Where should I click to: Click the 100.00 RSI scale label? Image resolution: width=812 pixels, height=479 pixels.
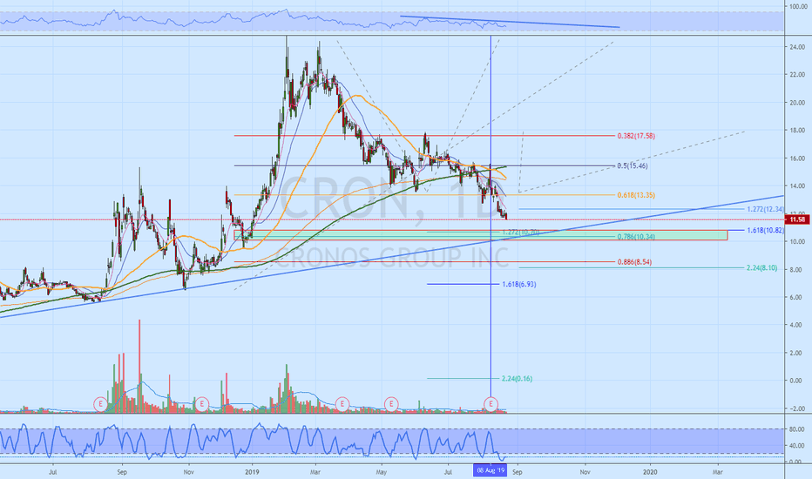pyautogui.click(x=799, y=7)
